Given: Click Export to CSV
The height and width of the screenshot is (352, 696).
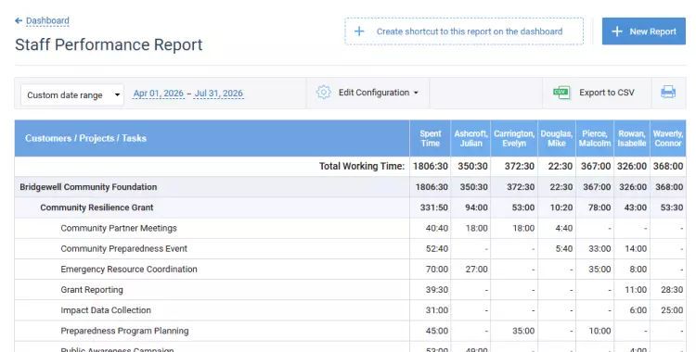Looking at the screenshot, I should pos(606,93).
